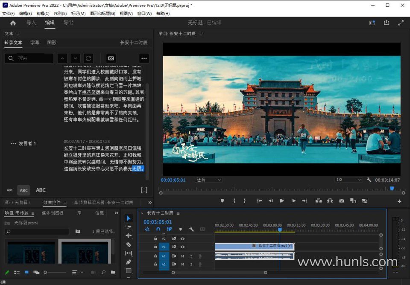
Task: Open the 节目 monitor panel menu
Action: coord(201,34)
